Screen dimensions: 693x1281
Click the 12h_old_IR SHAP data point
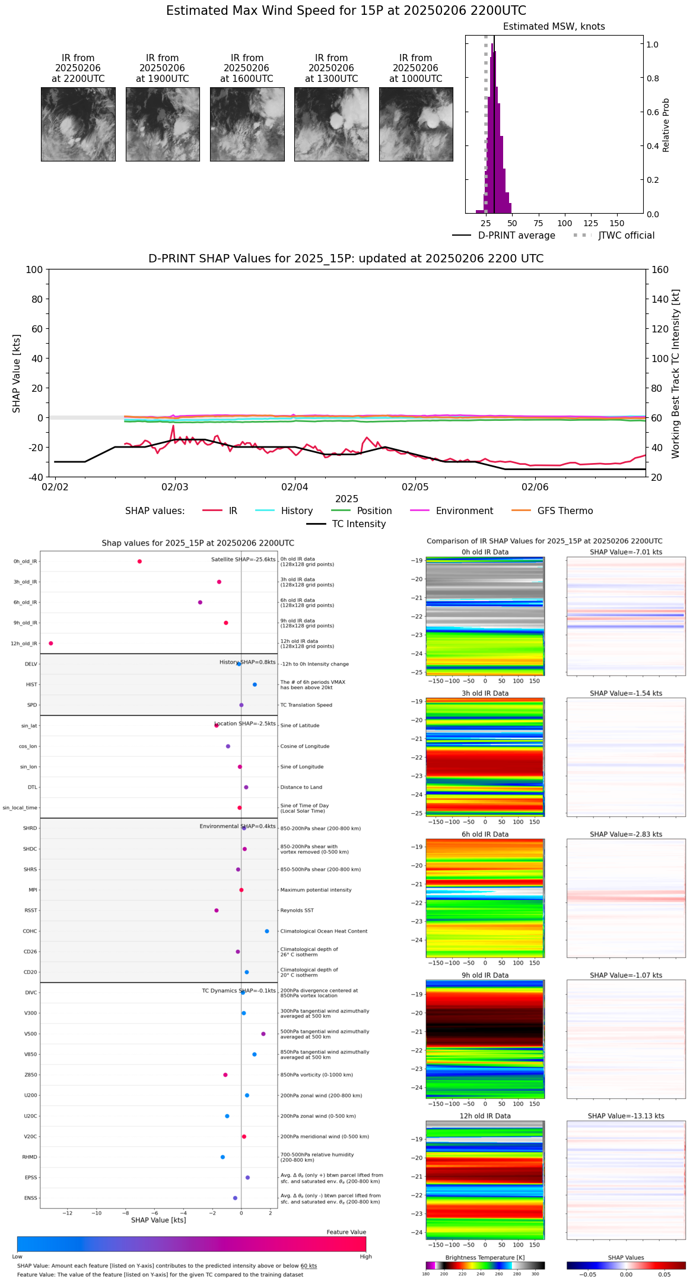pos(51,643)
